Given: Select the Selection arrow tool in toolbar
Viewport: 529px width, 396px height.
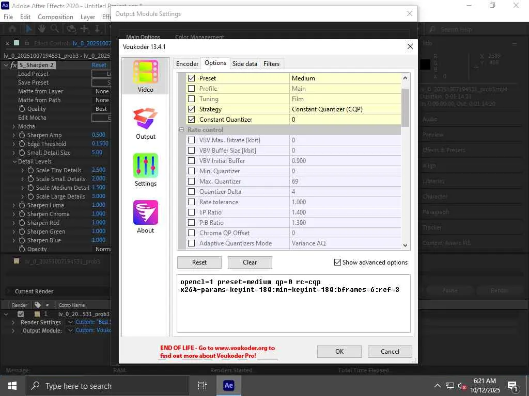Looking at the screenshot, I should click(x=29, y=29).
